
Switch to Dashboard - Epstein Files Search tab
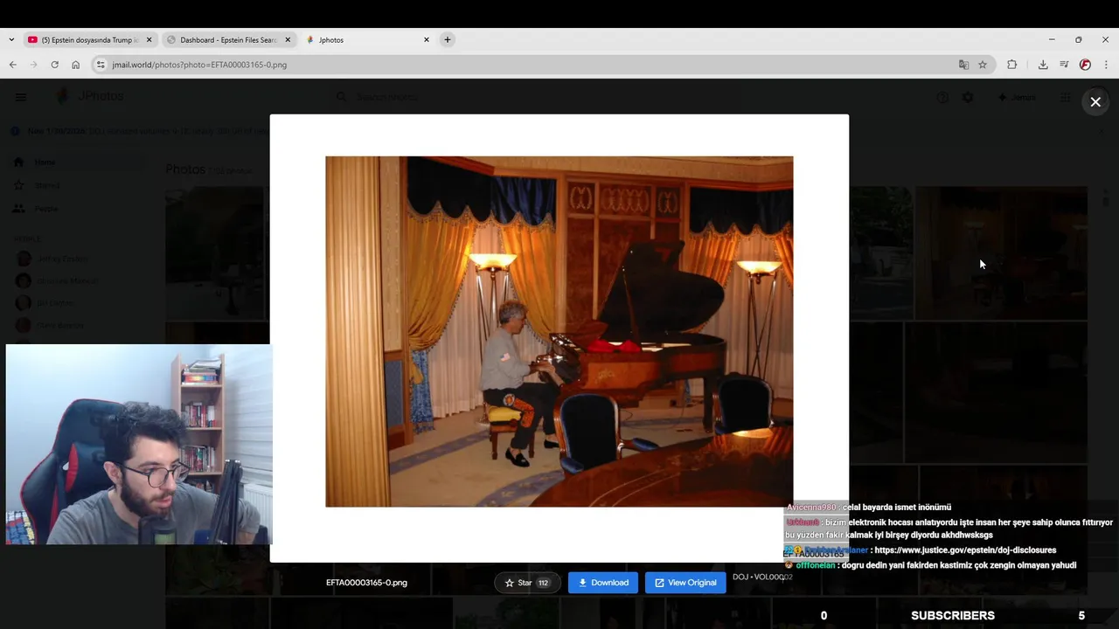tap(228, 39)
